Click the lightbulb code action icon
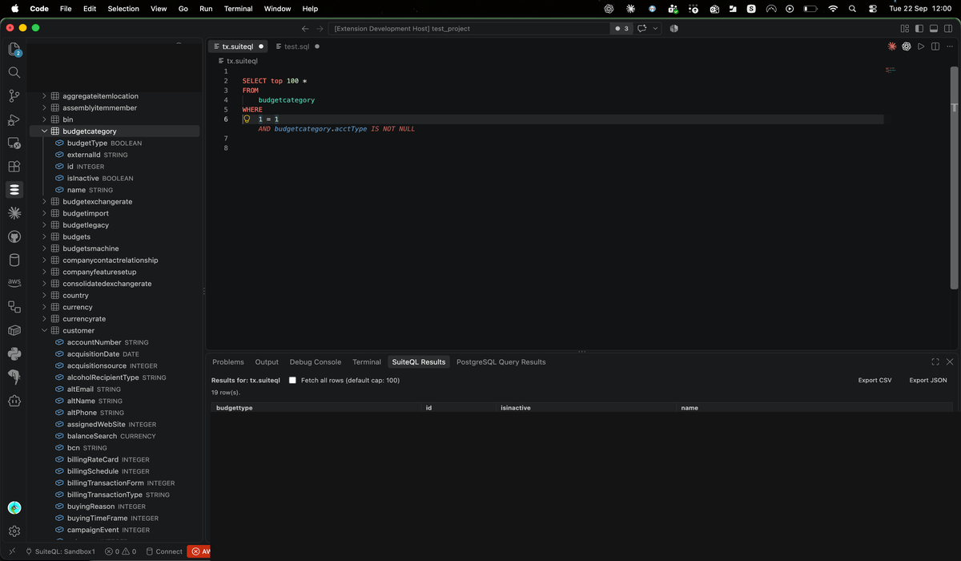This screenshot has width=961, height=561. click(x=247, y=119)
